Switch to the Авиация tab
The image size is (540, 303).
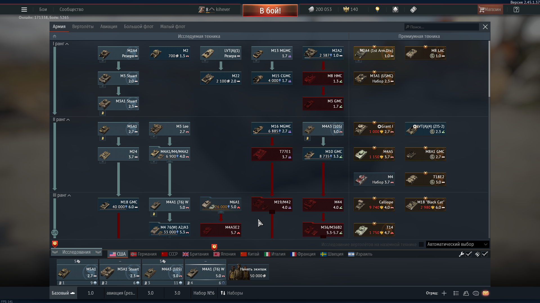point(109,27)
